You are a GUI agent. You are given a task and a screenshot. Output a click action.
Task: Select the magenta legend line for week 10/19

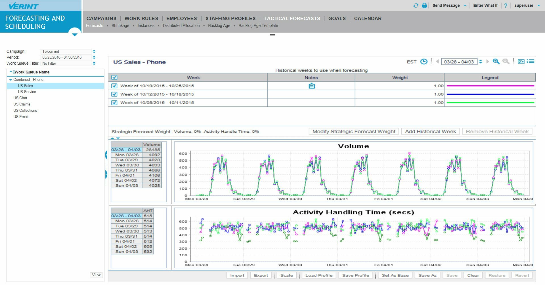tap(490, 85)
